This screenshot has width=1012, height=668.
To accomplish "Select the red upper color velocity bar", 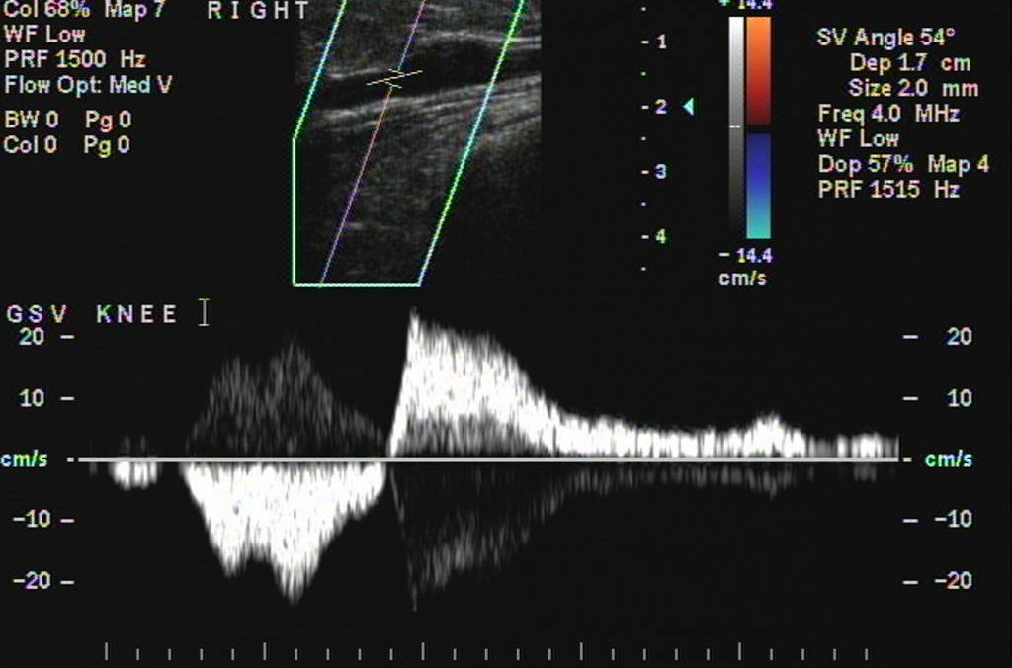I will click(758, 71).
